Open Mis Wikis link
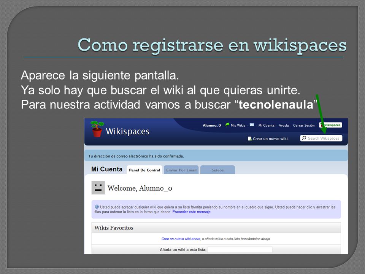The width and height of the screenshot is (365, 274). point(238,125)
